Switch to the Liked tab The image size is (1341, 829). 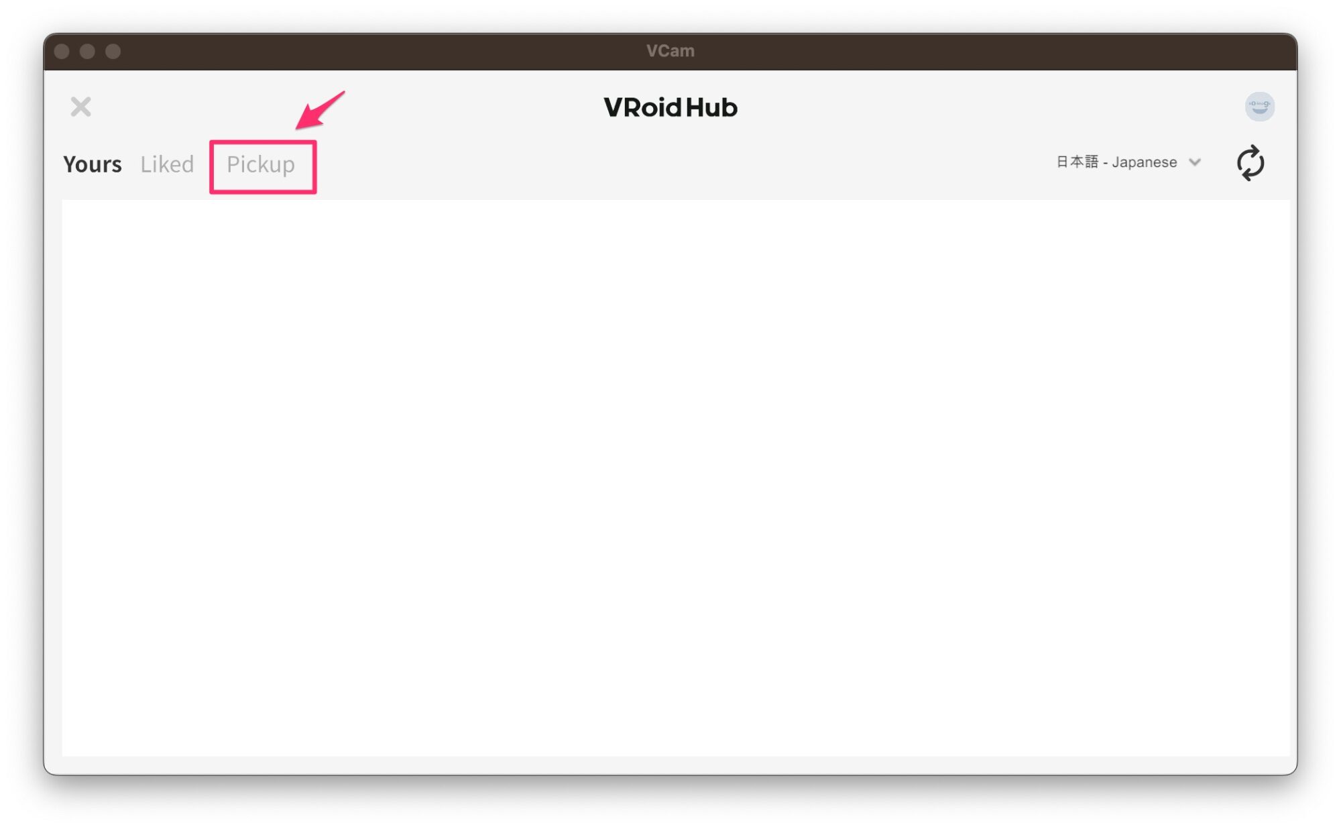(x=167, y=164)
